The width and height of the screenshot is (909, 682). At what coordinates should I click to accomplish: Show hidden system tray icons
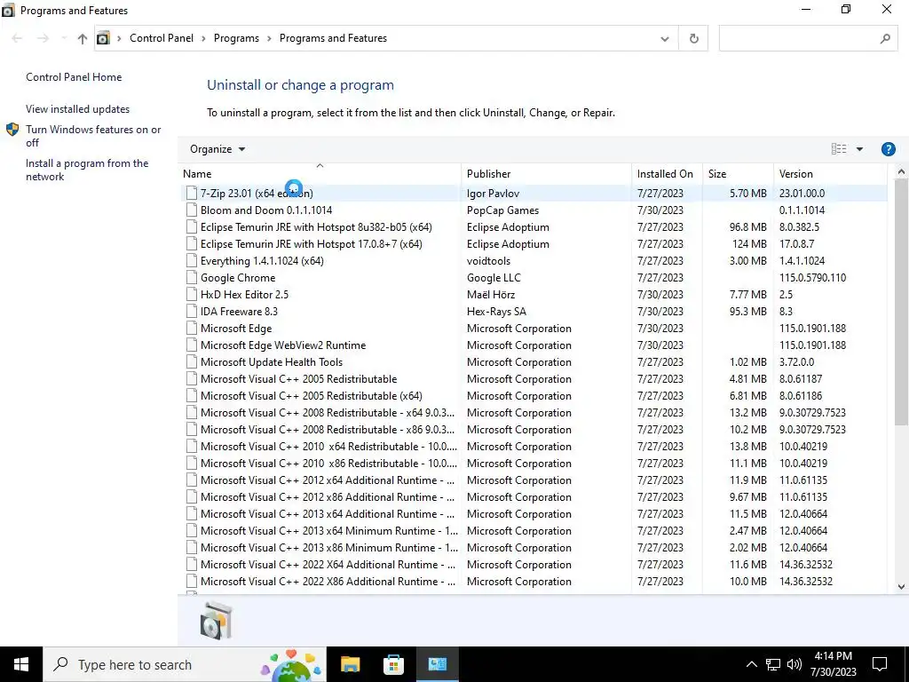(x=751, y=664)
